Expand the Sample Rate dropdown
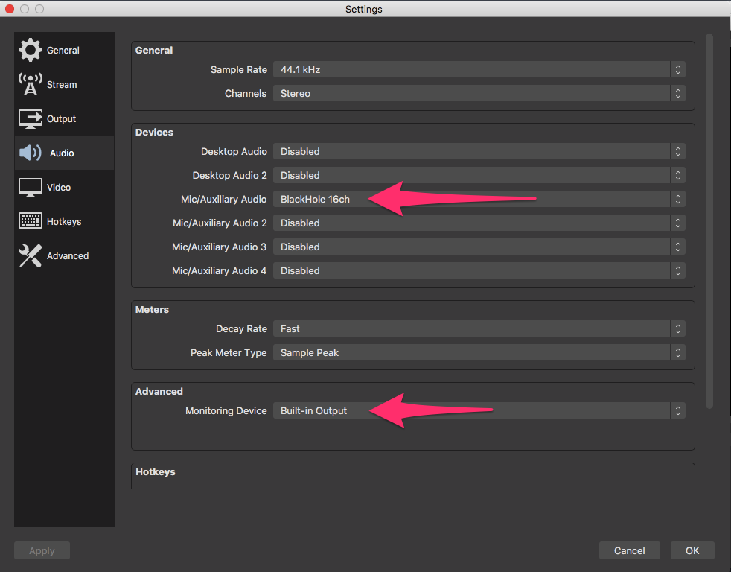731x572 pixels. pyautogui.click(x=479, y=69)
